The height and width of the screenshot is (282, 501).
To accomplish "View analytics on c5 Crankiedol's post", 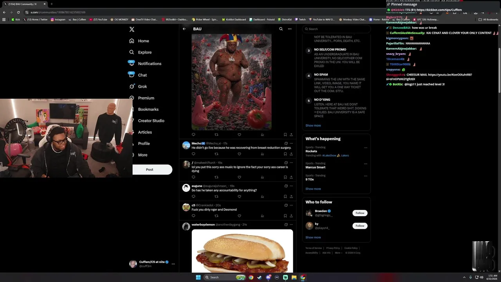I will point(262,216).
